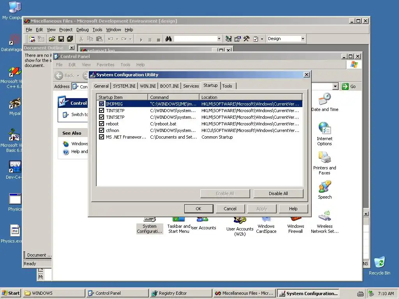
Task: Click Redo arrow icon
Action: click(x=124, y=39)
